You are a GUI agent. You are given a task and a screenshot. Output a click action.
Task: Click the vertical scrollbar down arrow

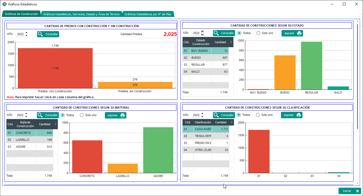(357, 183)
